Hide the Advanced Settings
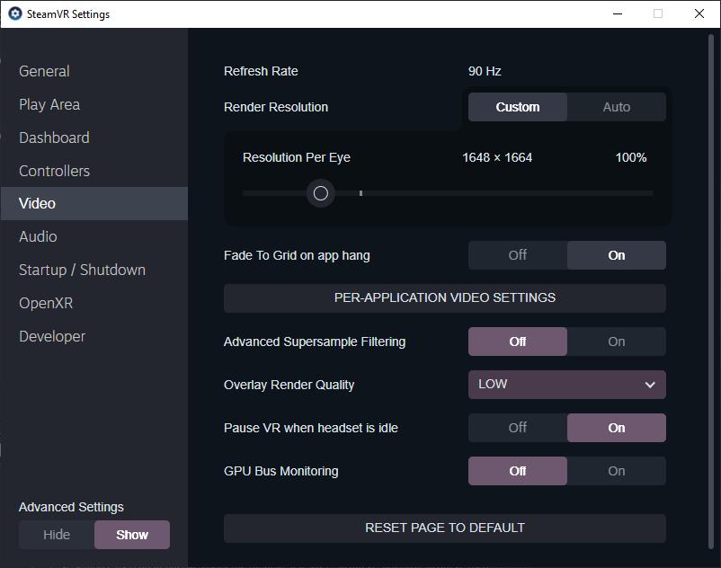The width and height of the screenshot is (721, 568). (x=57, y=535)
